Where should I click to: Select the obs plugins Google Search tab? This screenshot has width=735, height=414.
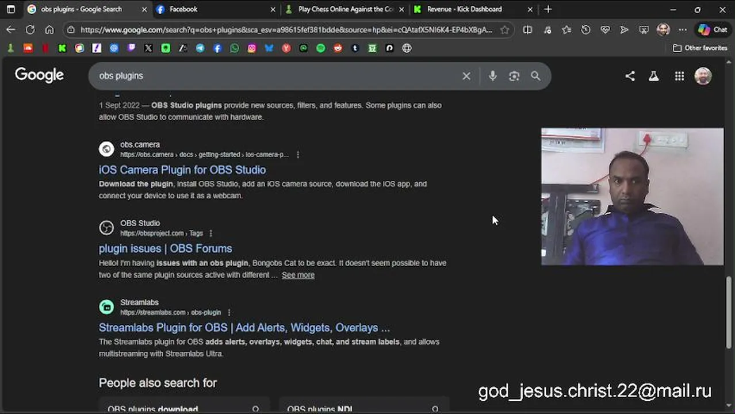pos(87,9)
